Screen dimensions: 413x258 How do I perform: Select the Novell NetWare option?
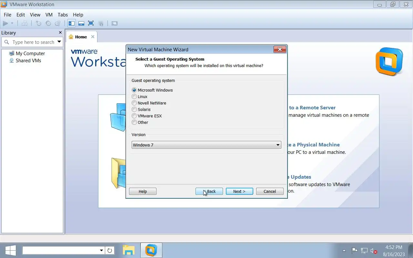(x=149, y=103)
